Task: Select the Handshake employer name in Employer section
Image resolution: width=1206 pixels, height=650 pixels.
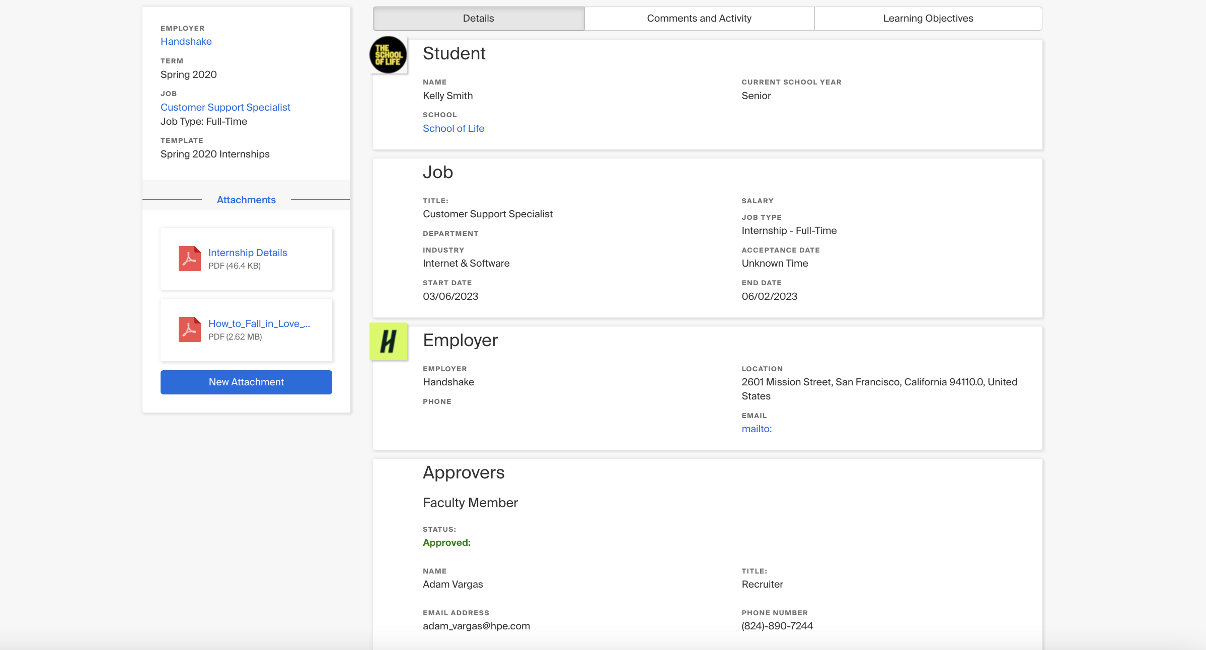Action: pos(448,382)
